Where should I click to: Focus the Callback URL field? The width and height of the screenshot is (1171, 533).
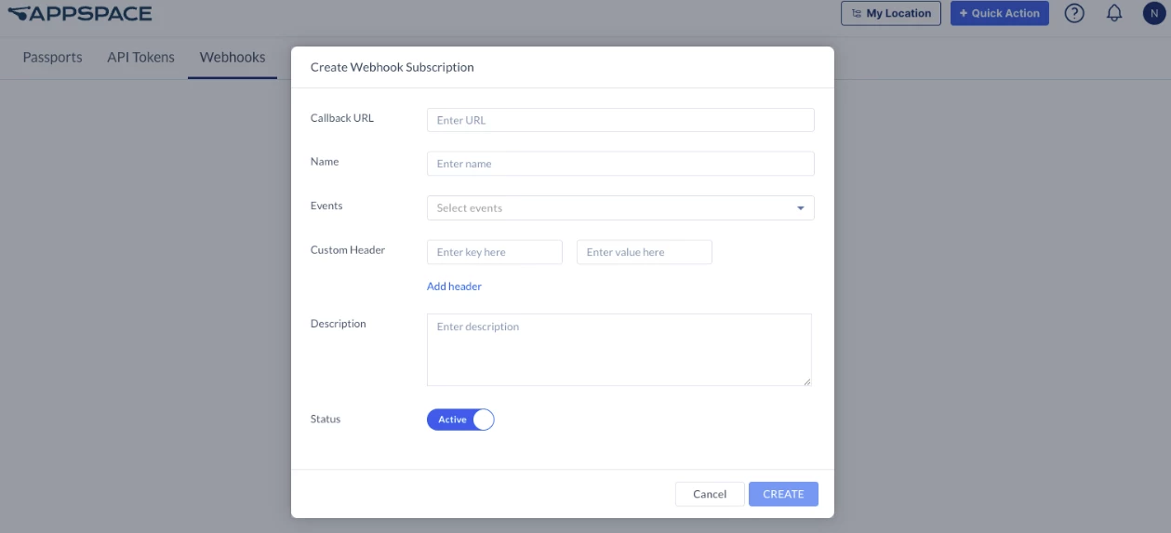(620, 120)
